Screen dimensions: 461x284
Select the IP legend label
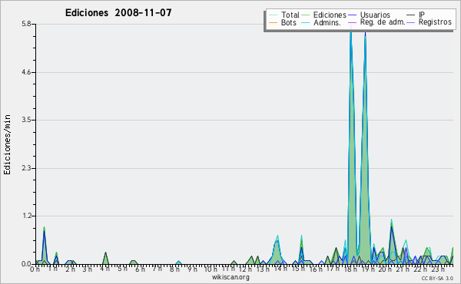click(422, 15)
